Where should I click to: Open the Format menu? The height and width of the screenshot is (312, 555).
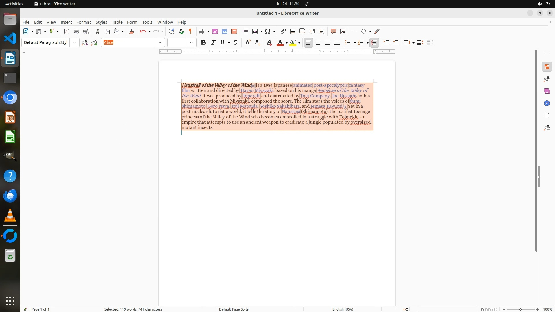[84, 22]
